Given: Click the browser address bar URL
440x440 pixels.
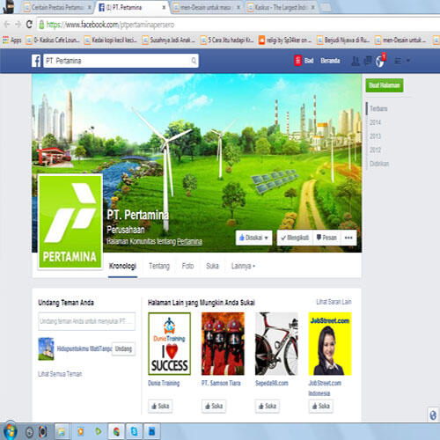Looking at the screenshot, I should [x=110, y=25].
